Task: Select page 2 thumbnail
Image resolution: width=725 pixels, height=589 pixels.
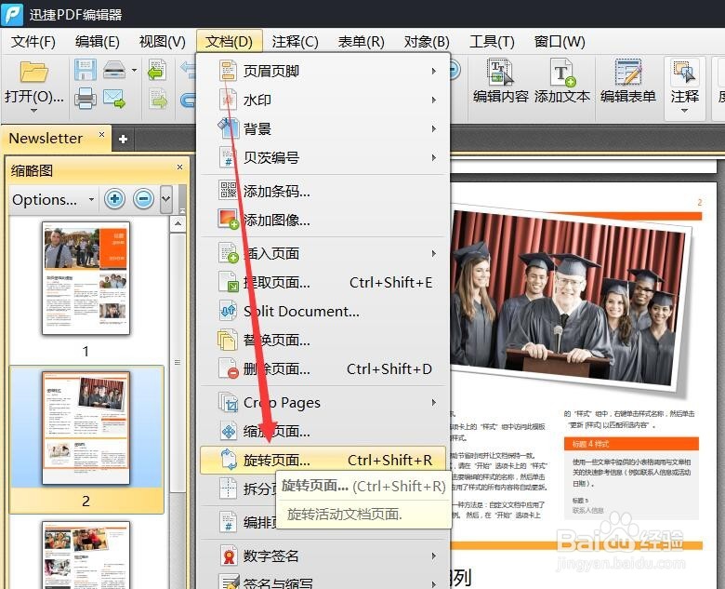Action: pyautogui.click(x=86, y=428)
